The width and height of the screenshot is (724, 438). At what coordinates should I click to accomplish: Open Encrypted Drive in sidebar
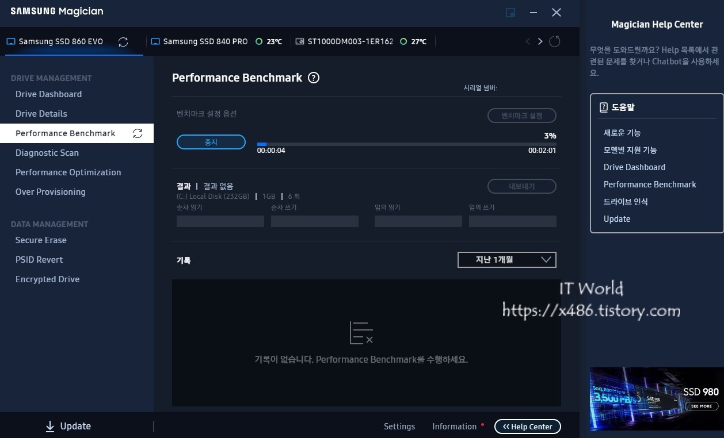coord(48,279)
